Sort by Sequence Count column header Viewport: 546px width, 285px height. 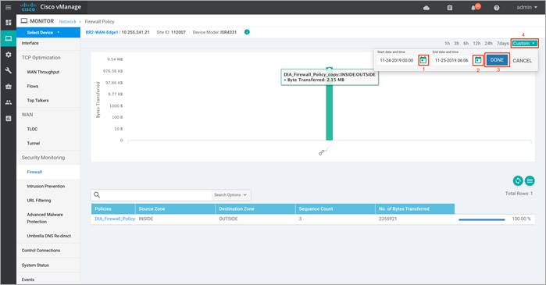point(335,208)
